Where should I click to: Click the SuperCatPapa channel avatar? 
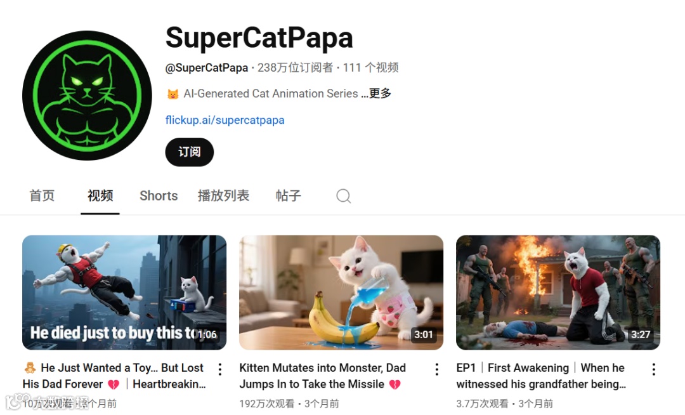coord(88,95)
